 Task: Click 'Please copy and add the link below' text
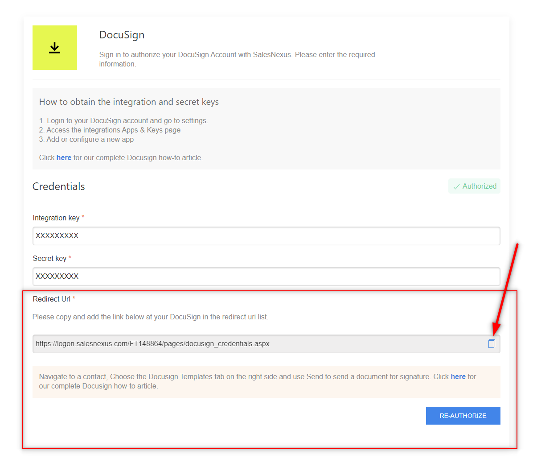pos(150,317)
